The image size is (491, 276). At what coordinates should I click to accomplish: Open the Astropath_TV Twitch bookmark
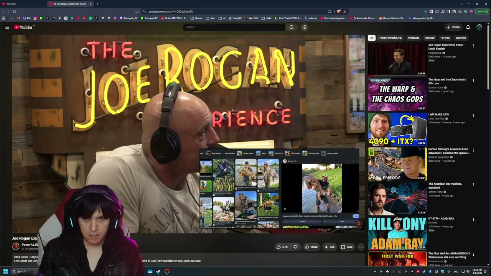click(x=129, y=18)
